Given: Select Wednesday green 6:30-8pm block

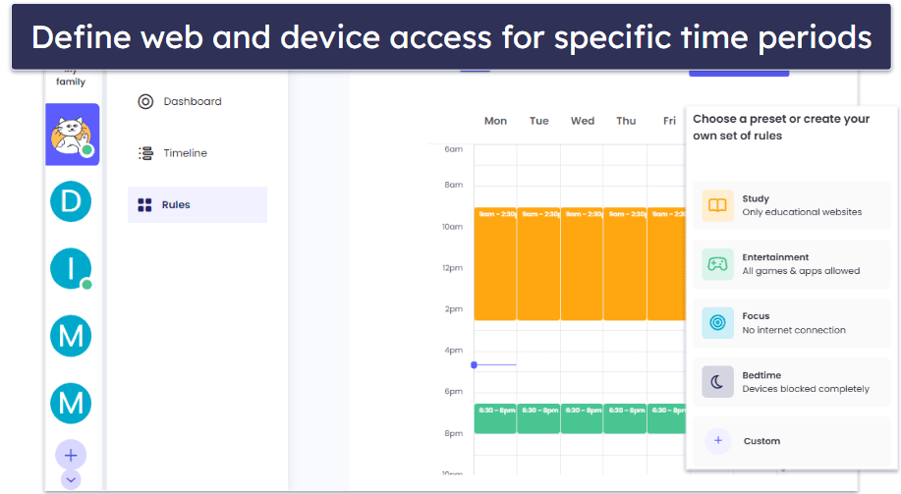Looking at the screenshot, I should (582, 418).
